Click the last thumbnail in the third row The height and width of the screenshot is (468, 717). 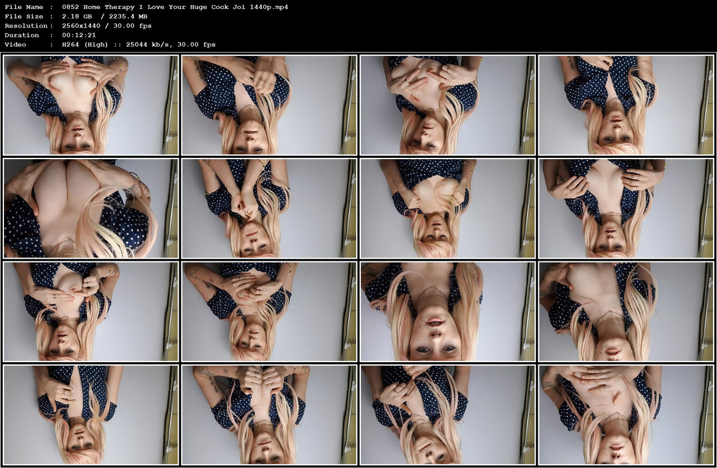[627, 311]
